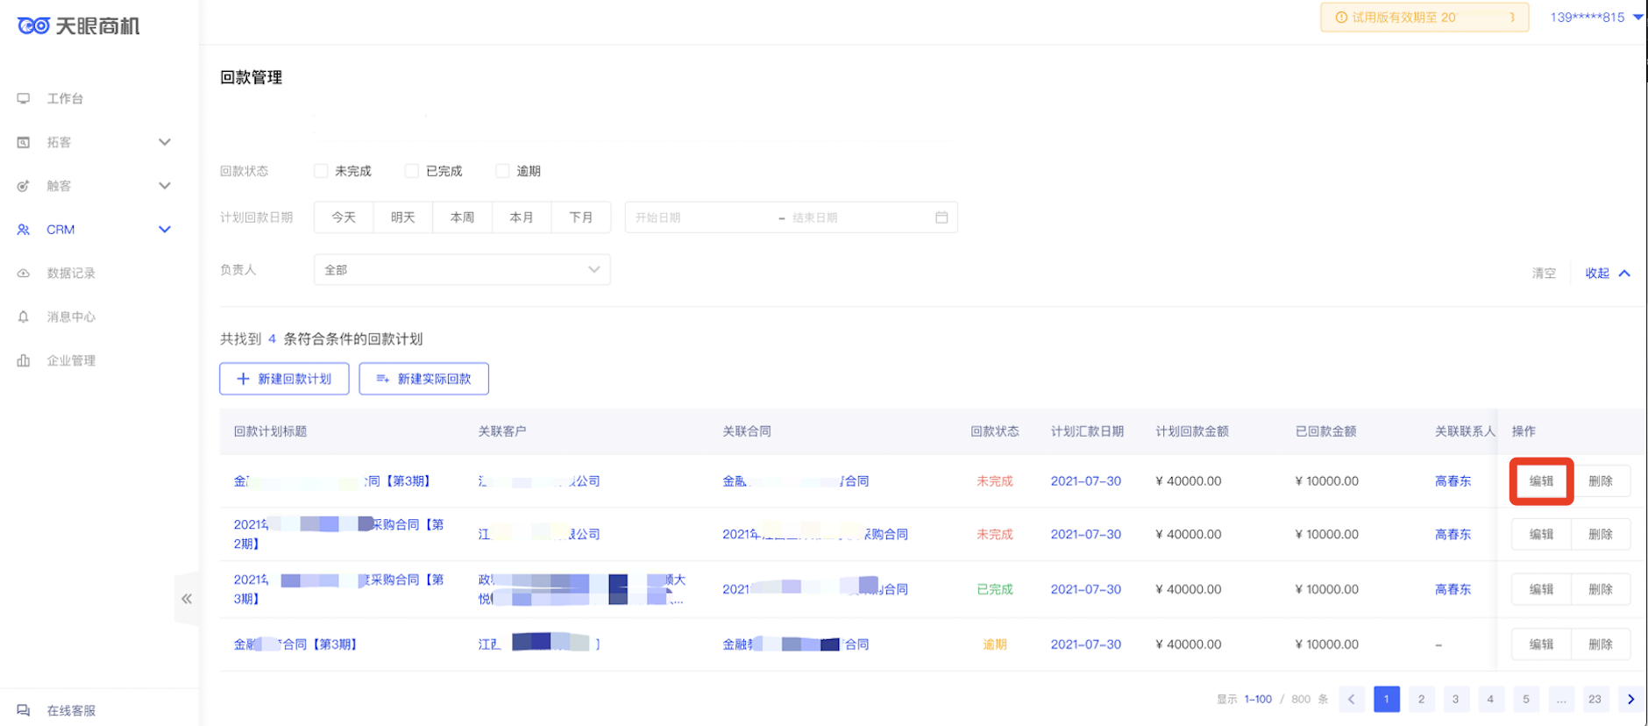Select the 今天 date filter
The height and width of the screenshot is (726, 1648).
(x=344, y=217)
